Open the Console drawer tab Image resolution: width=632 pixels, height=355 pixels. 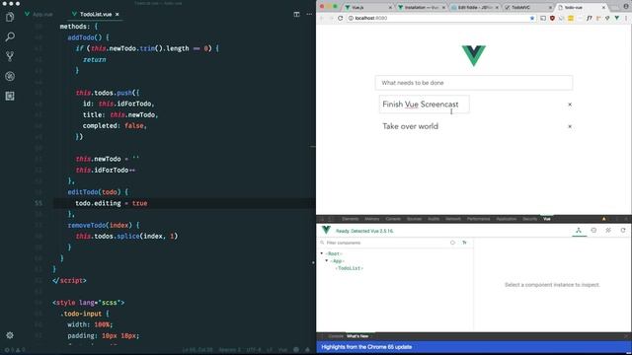[336, 336]
